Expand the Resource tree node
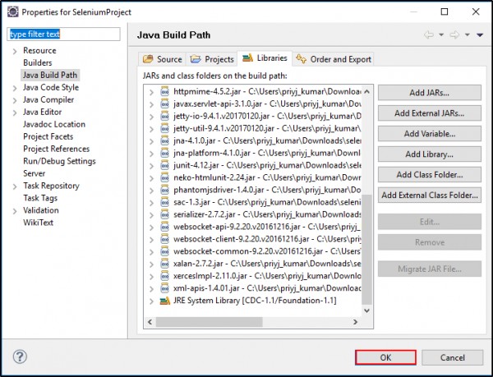This screenshot has width=493, height=377. [15, 51]
